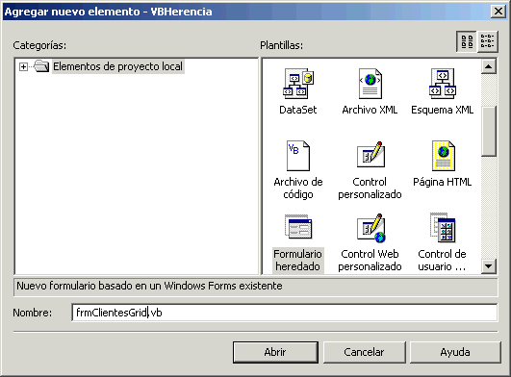This screenshot has width=511, height=377.
Task: Open Ayuda help button
Action: (x=455, y=352)
